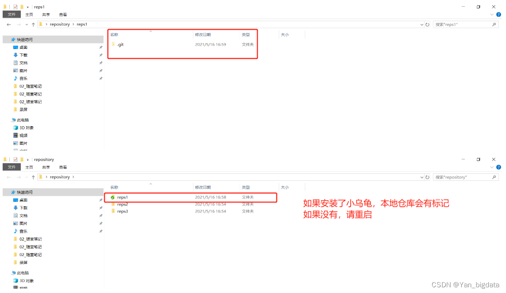Refresh the reps1 folder view
Viewport: 506px width, 293px height.
tap(427, 25)
